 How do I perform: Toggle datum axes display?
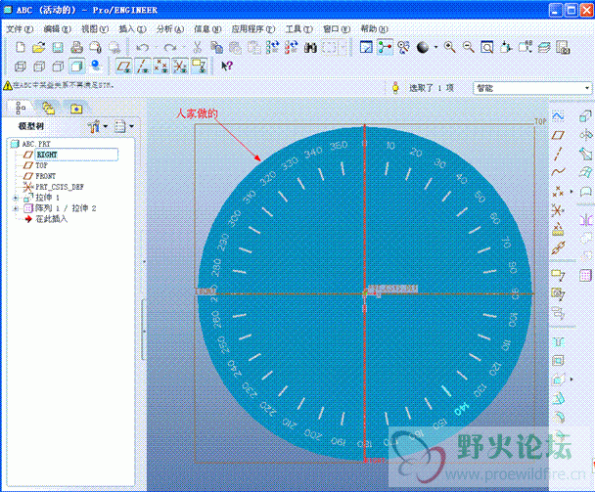(x=143, y=66)
